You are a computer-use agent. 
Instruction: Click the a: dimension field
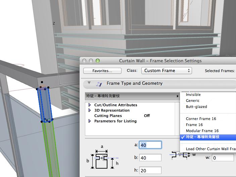click(150, 145)
